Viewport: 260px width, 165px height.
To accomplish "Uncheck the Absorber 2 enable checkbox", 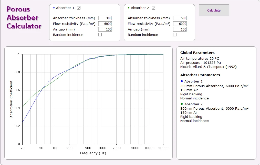I will pyautogui.click(x=153, y=8).
